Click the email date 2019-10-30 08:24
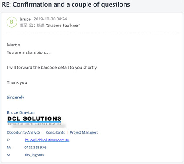Image resolution: width=184 pixels, height=164 pixels. point(50,19)
